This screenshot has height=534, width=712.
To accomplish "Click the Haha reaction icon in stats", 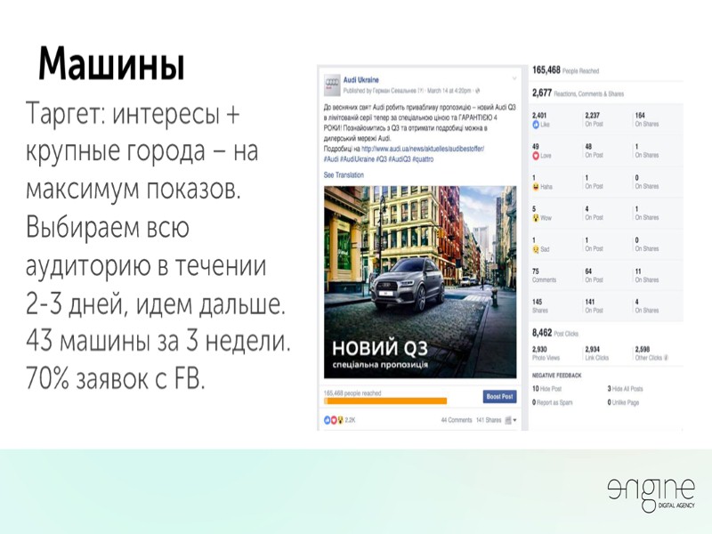I will tap(536, 187).
